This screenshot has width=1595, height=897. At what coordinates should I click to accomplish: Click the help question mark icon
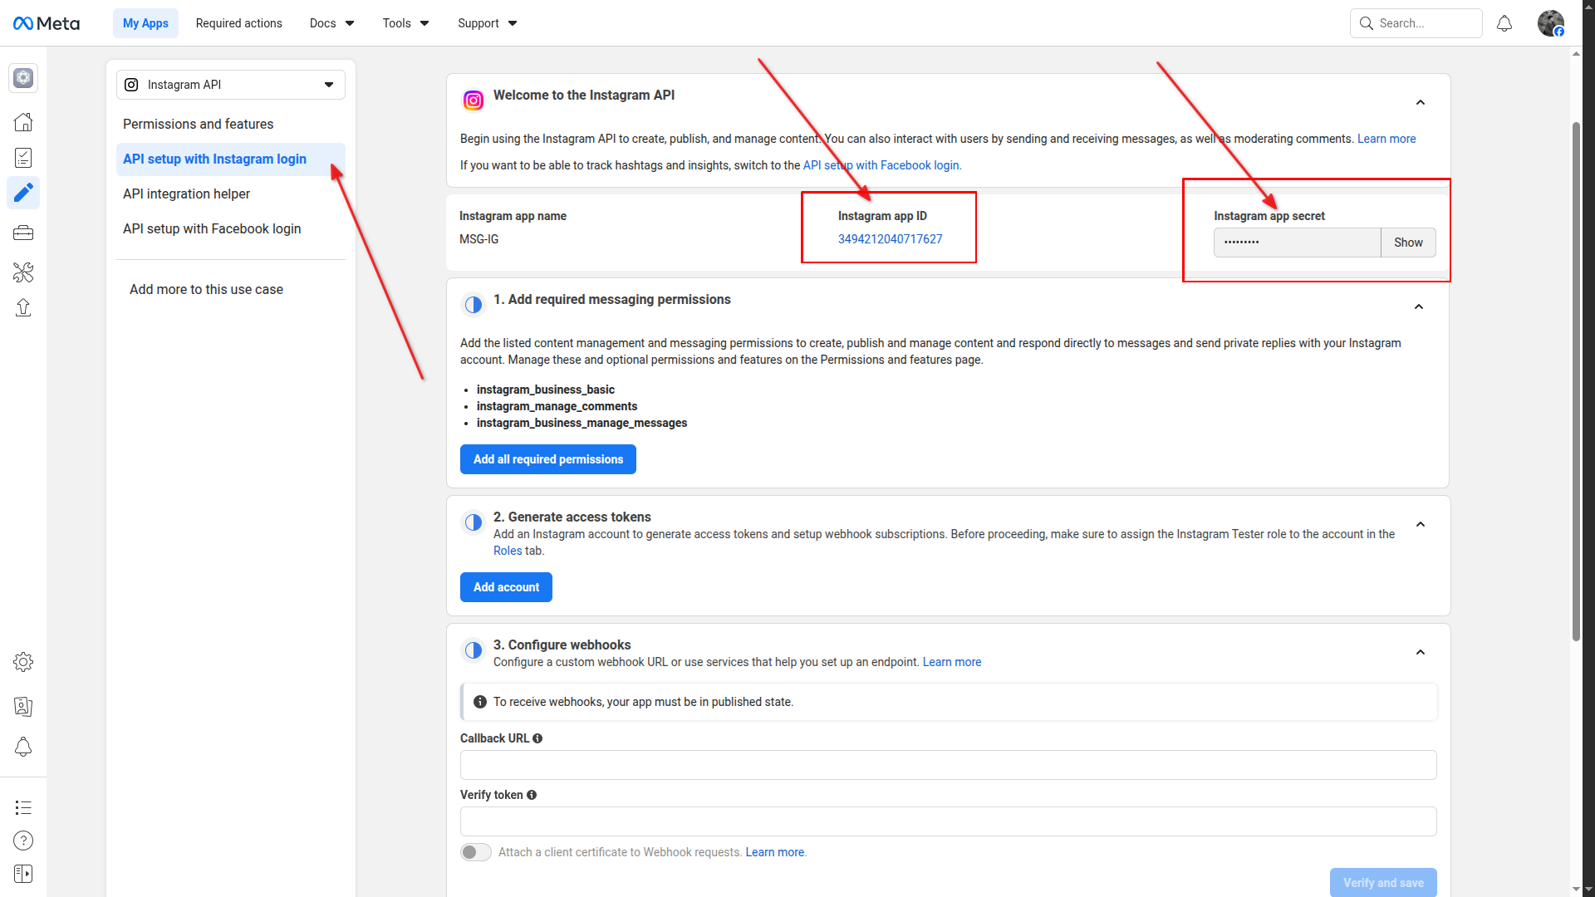point(23,841)
